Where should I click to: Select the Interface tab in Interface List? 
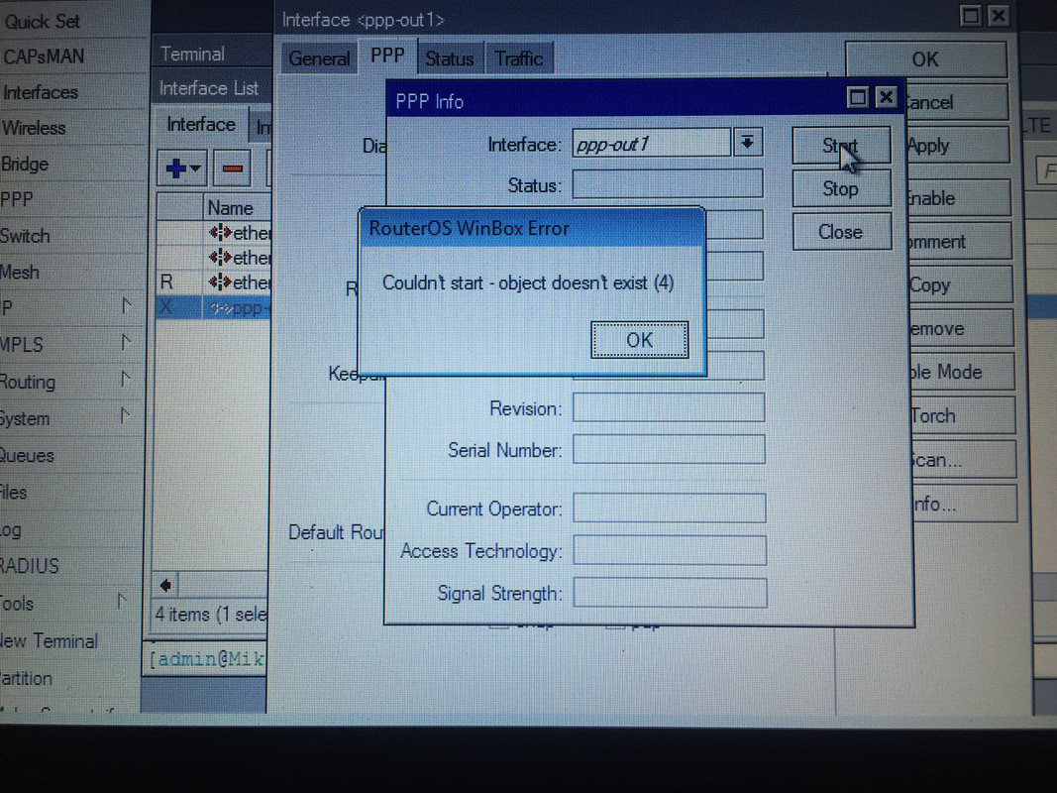coord(201,125)
